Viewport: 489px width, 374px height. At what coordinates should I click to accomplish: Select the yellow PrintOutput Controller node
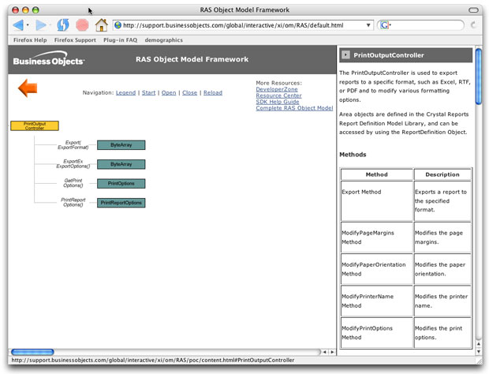pos(35,126)
